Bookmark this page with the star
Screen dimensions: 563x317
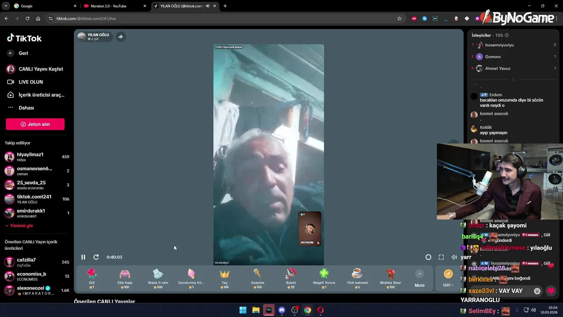pos(399,18)
